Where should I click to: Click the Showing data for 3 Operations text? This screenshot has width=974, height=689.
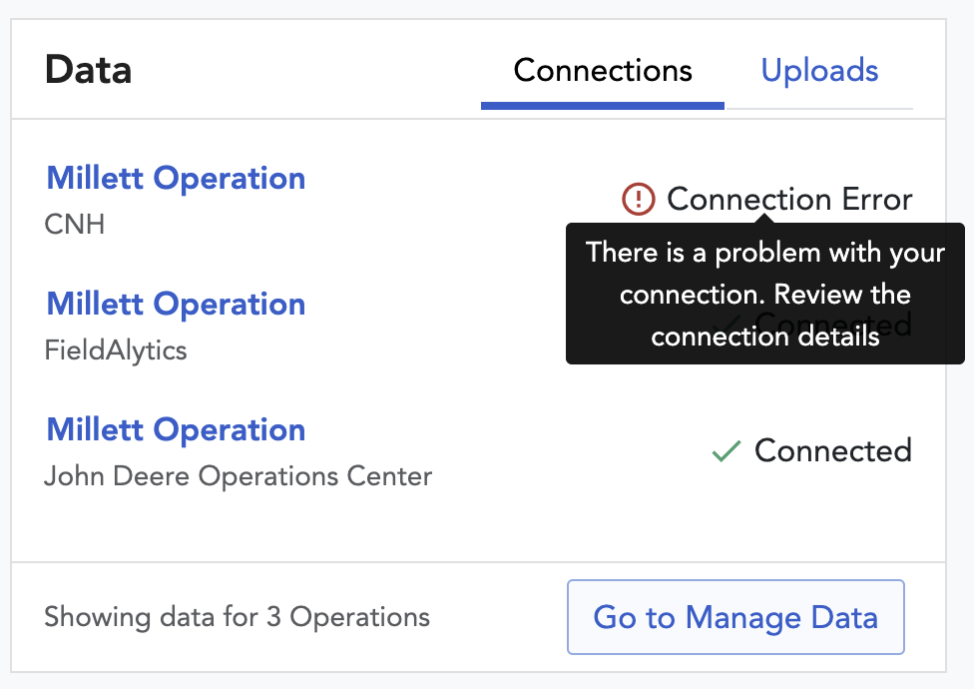tap(237, 617)
